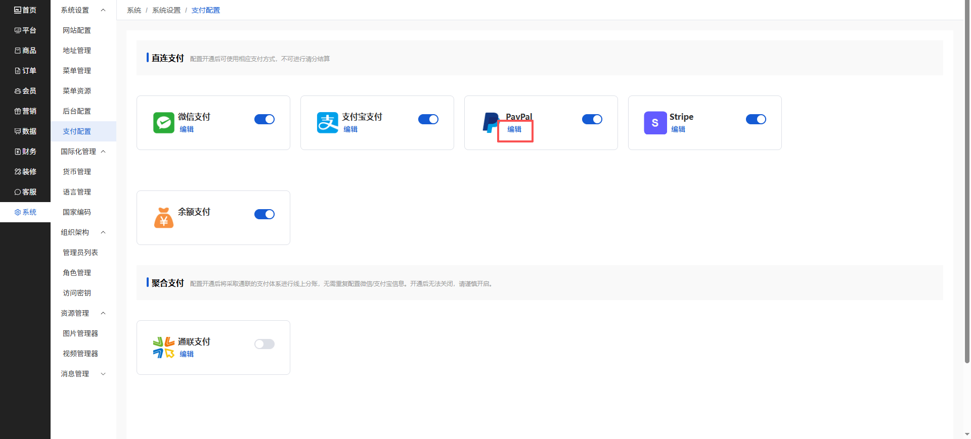
Task: Open the 订单 orders section
Action: (x=25, y=71)
